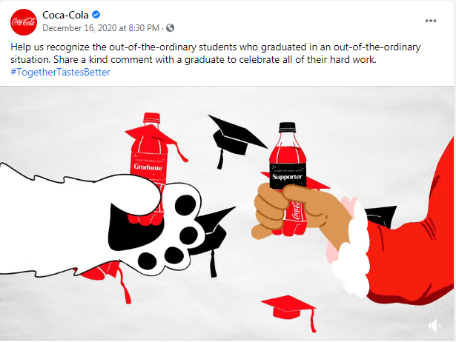Click the Coca-Cola profile picture avatar
This screenshot has width=456, height=342.
(24, 21)
